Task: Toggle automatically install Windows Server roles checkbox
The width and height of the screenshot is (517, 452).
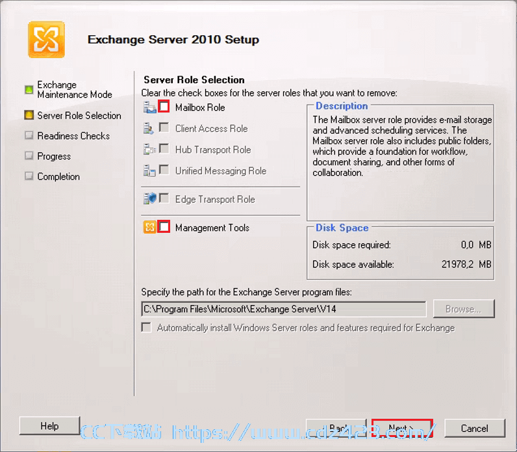Action: point(146,328)
